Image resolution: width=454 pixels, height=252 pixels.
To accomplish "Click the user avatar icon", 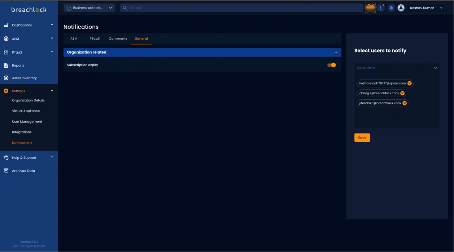I will pyautogui.click(x=401, y=8).
